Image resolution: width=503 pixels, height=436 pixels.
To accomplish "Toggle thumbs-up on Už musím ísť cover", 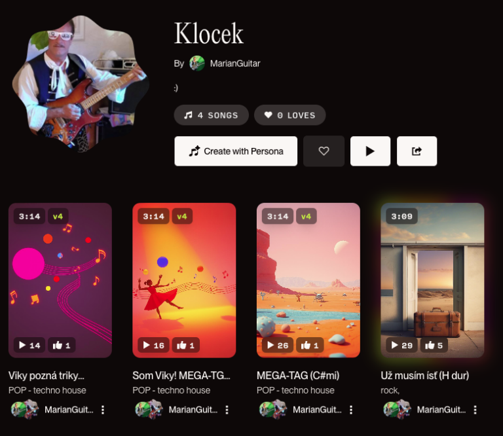I will 434,345.
